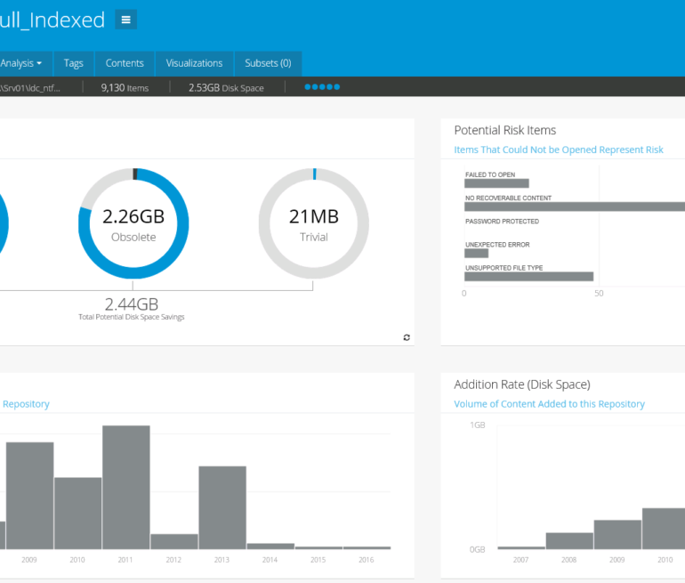Click the 1GB axis label

pos(478,425)
